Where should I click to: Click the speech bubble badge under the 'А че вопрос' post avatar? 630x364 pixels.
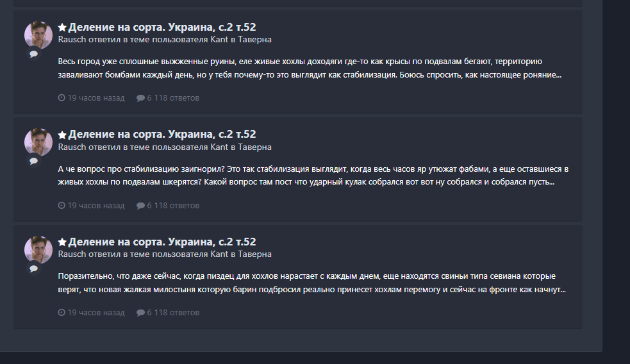tap(33, 161)
